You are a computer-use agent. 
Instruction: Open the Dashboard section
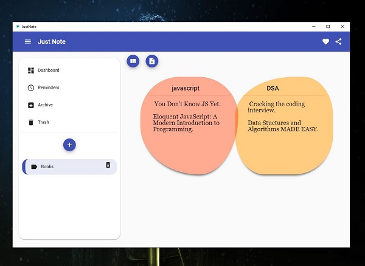tap(69, 70)
